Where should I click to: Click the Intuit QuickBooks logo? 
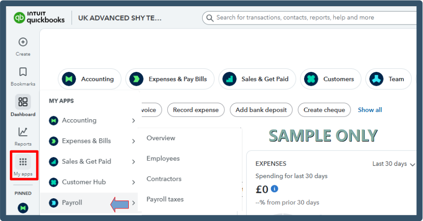click(x=39, y=18)
